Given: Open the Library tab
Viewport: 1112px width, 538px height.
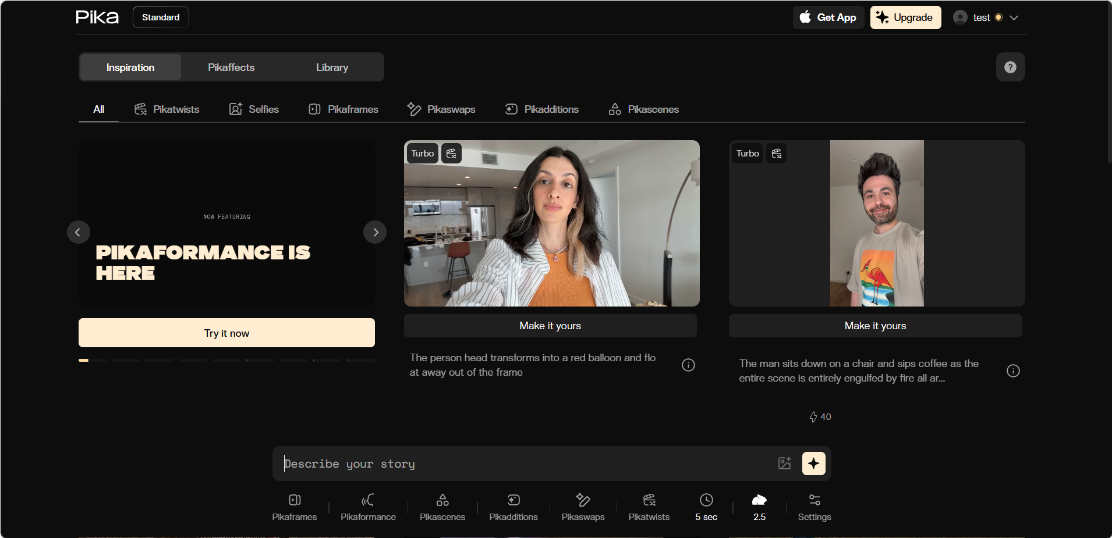Looking at the screenshot, I should coord(332,67).
